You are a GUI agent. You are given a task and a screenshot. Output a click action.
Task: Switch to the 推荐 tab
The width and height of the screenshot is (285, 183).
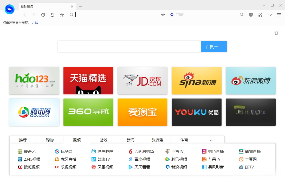point(23,140)
